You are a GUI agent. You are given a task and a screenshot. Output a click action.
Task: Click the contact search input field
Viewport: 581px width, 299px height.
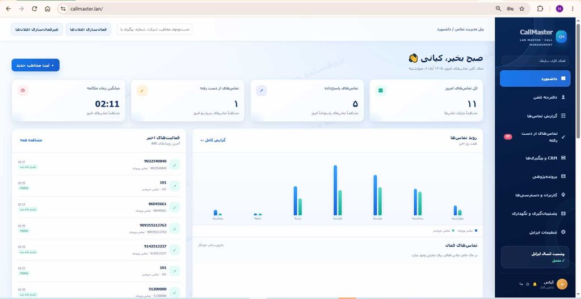154,29
